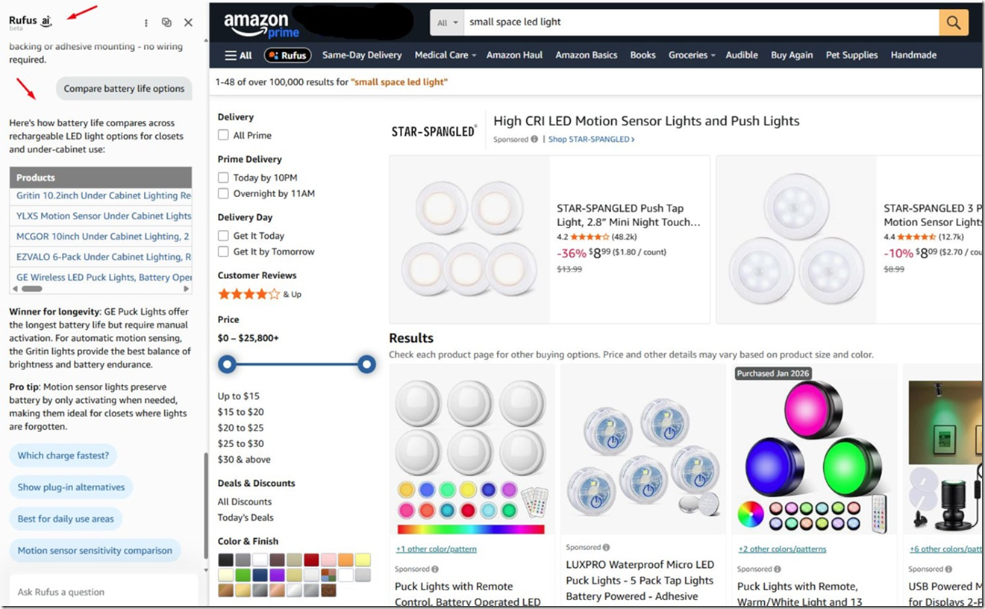Click the orange search magnifier button
985x609 pixels.
point(954,22)
